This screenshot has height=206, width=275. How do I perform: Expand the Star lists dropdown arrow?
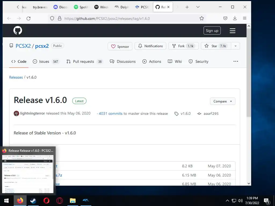236,46
